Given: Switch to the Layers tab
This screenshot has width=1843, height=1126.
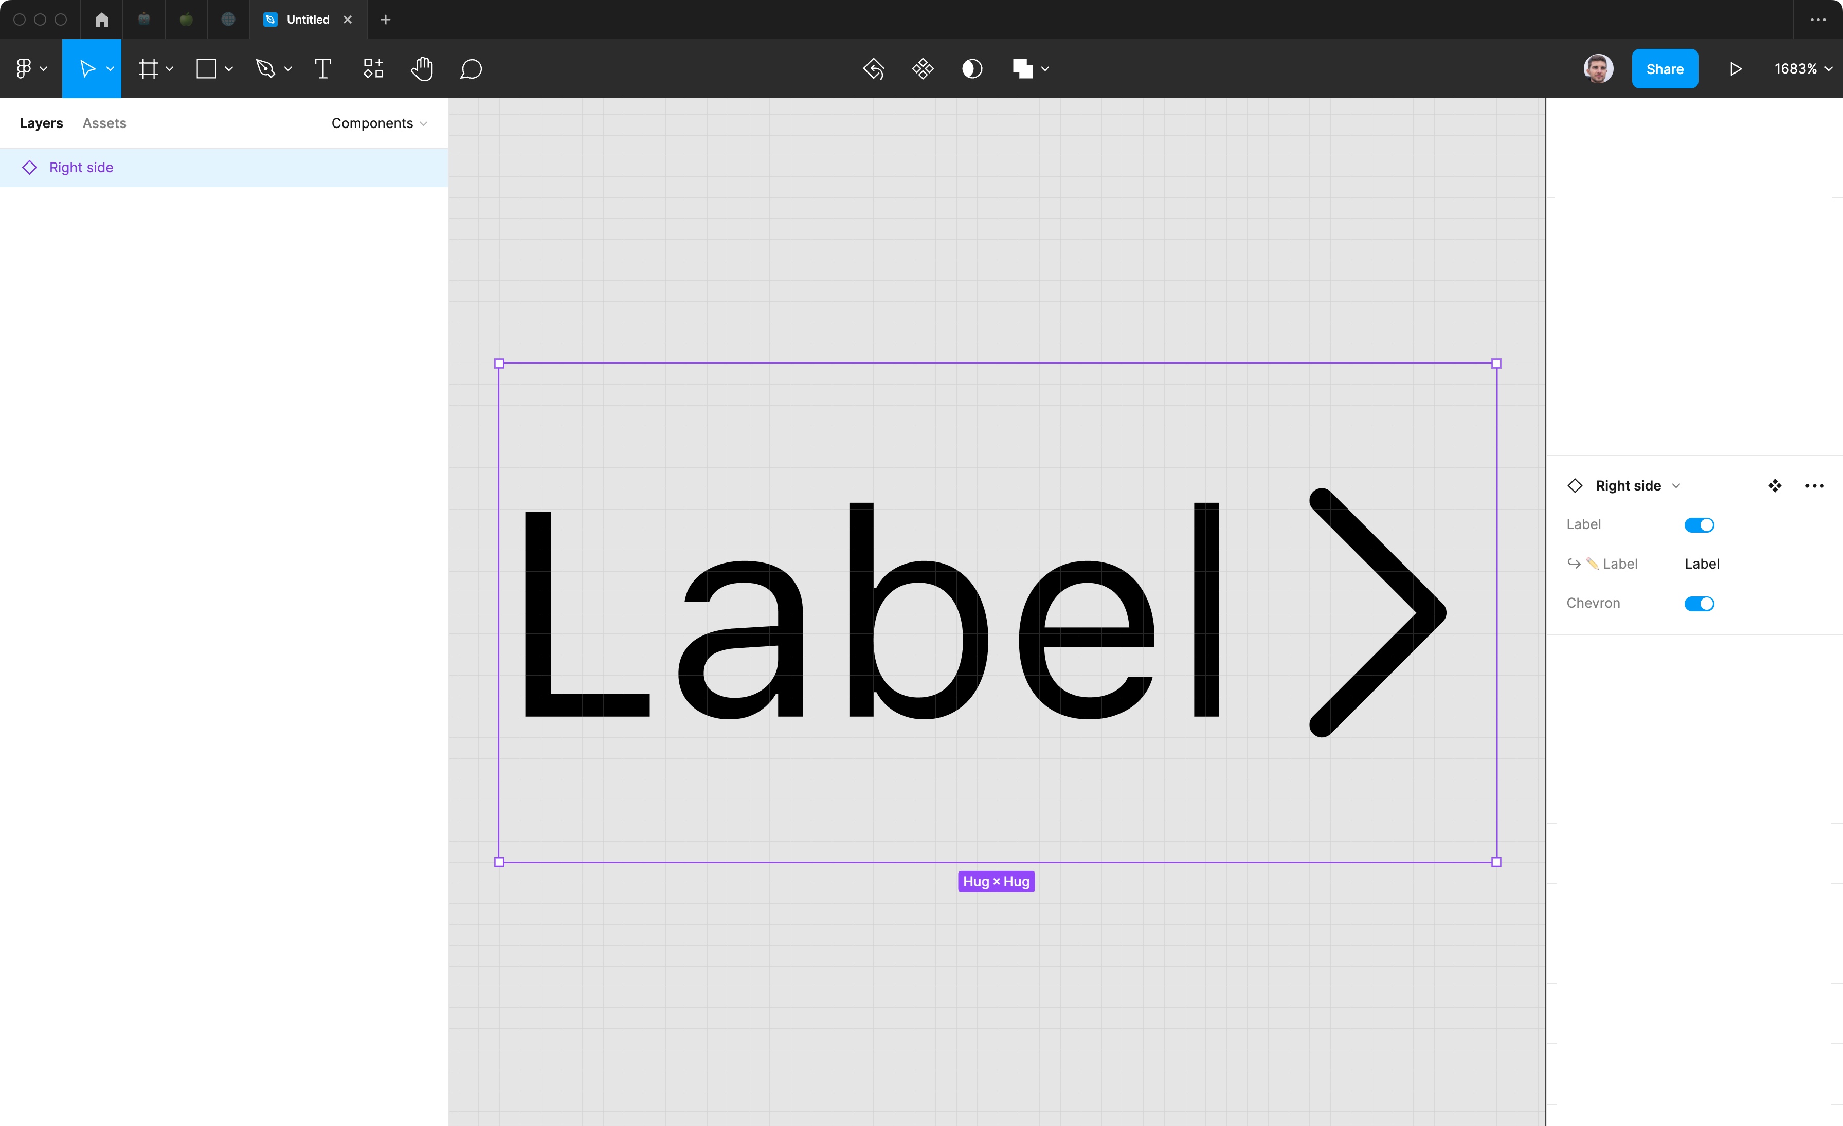Looking at the screenshot, I should coord(41,123).
